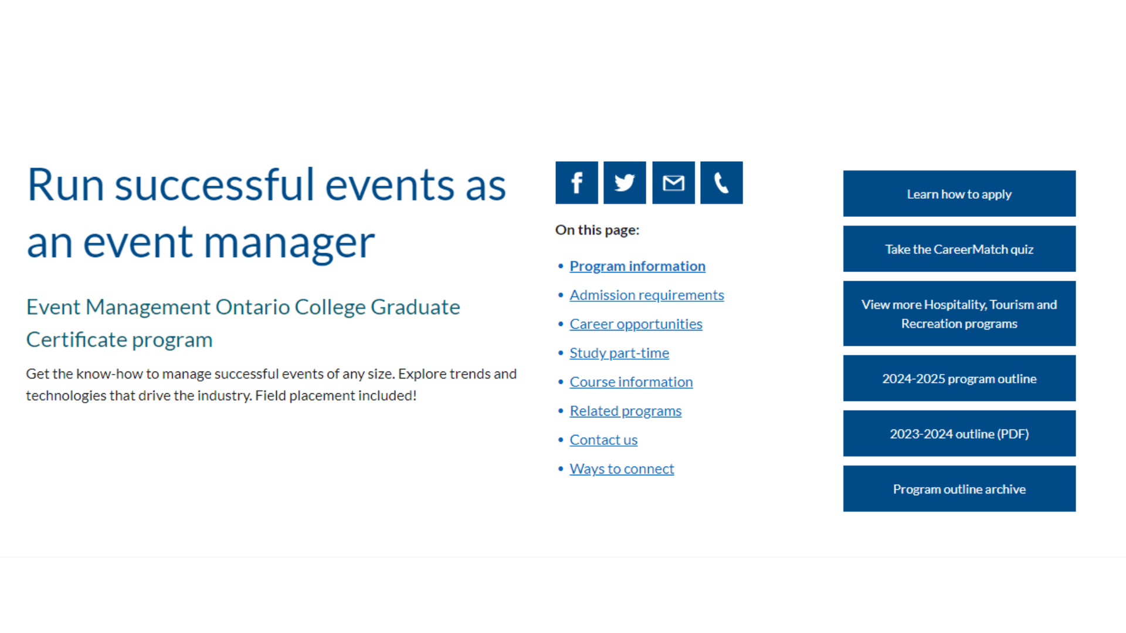The width and height of the screenshot is (1126, 633).
Task: Follow the Career opportunities link
Action: click(636, 324)
